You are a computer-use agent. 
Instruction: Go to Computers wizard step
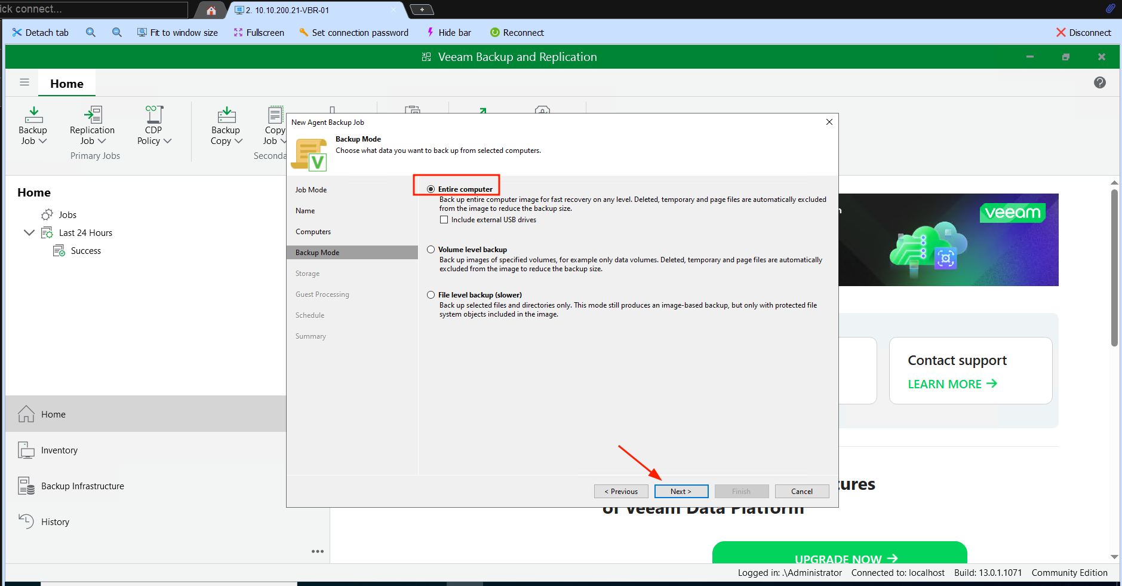313,231
